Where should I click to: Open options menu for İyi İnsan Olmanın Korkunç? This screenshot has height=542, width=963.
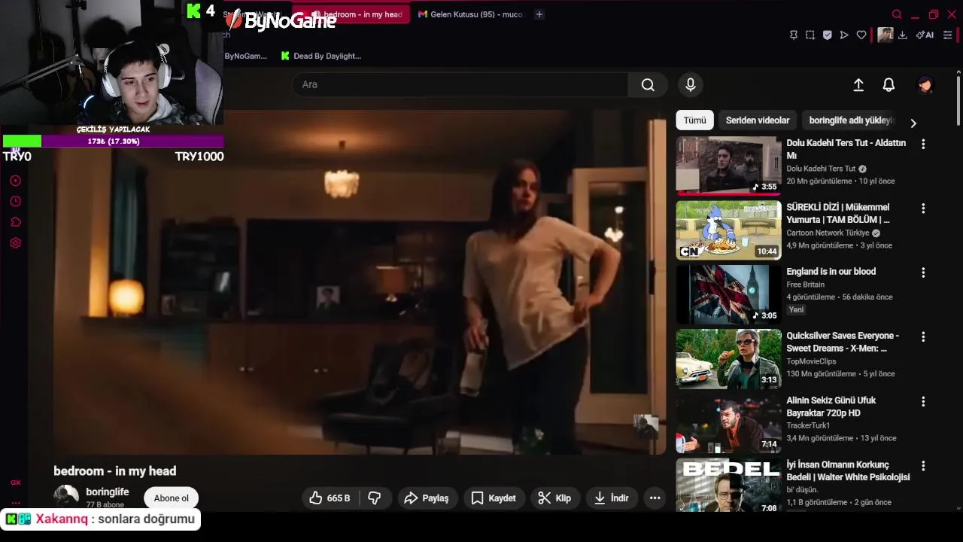click(x=923, y=467)
